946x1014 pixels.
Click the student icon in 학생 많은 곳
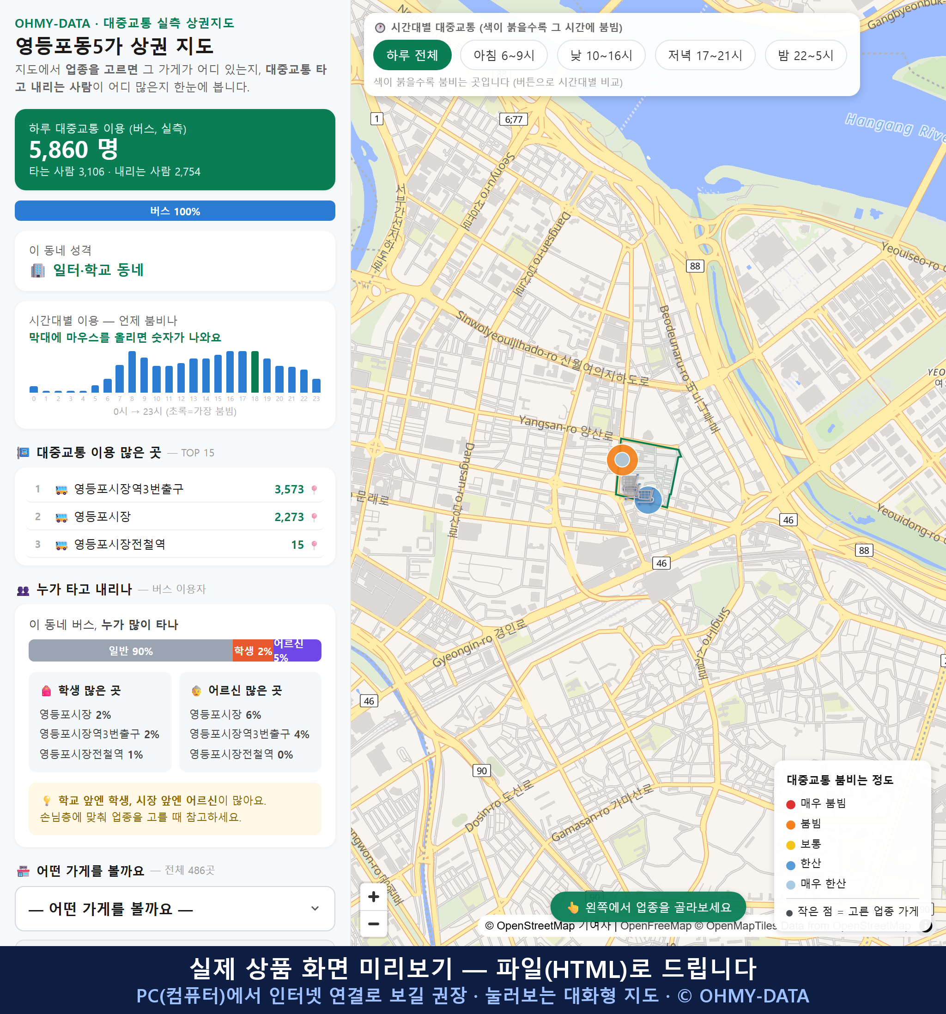[46, 691]
